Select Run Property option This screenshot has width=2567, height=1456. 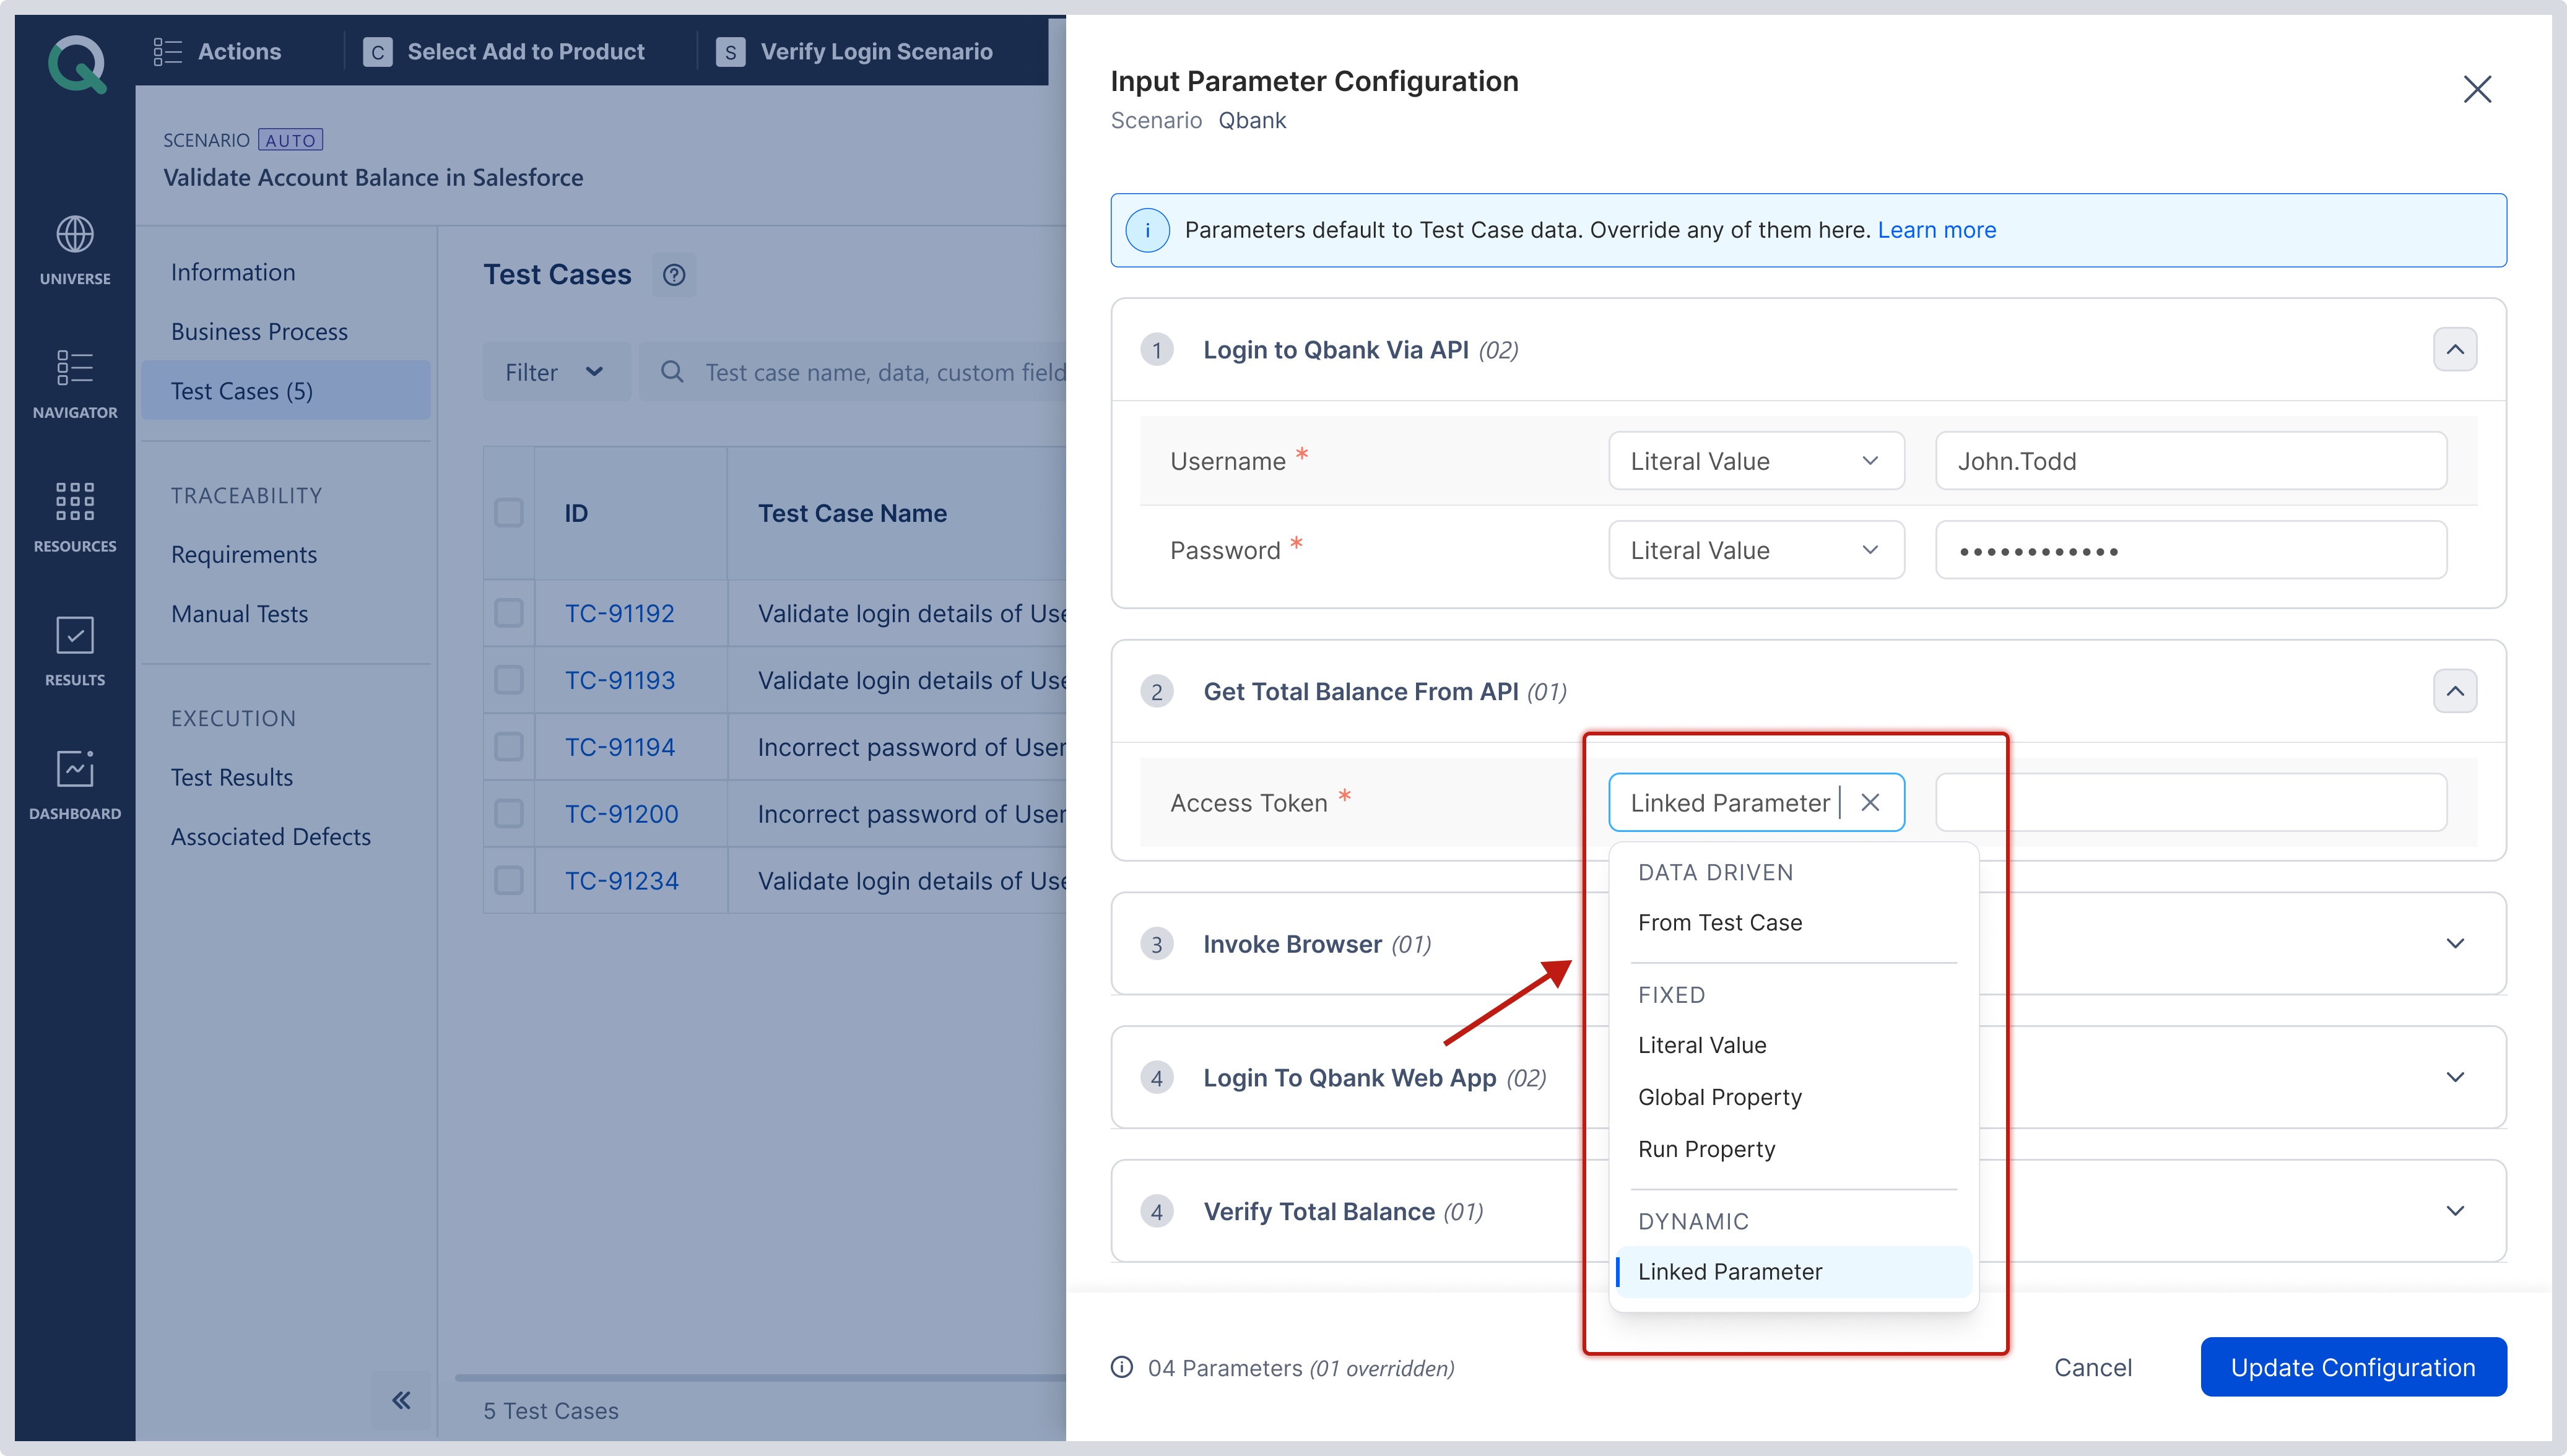click(1793, 1149)
